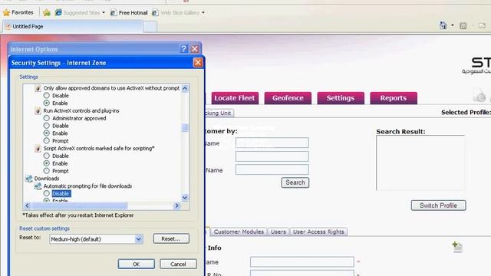The height and width of the screenshot is (276, 491).
Task: Click the third Name search field
Action: coord(272,169)
